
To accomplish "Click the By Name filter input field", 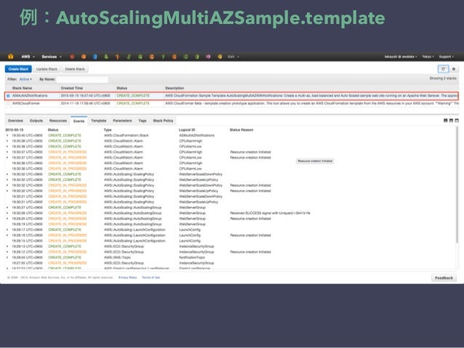I will pos(82,79).
